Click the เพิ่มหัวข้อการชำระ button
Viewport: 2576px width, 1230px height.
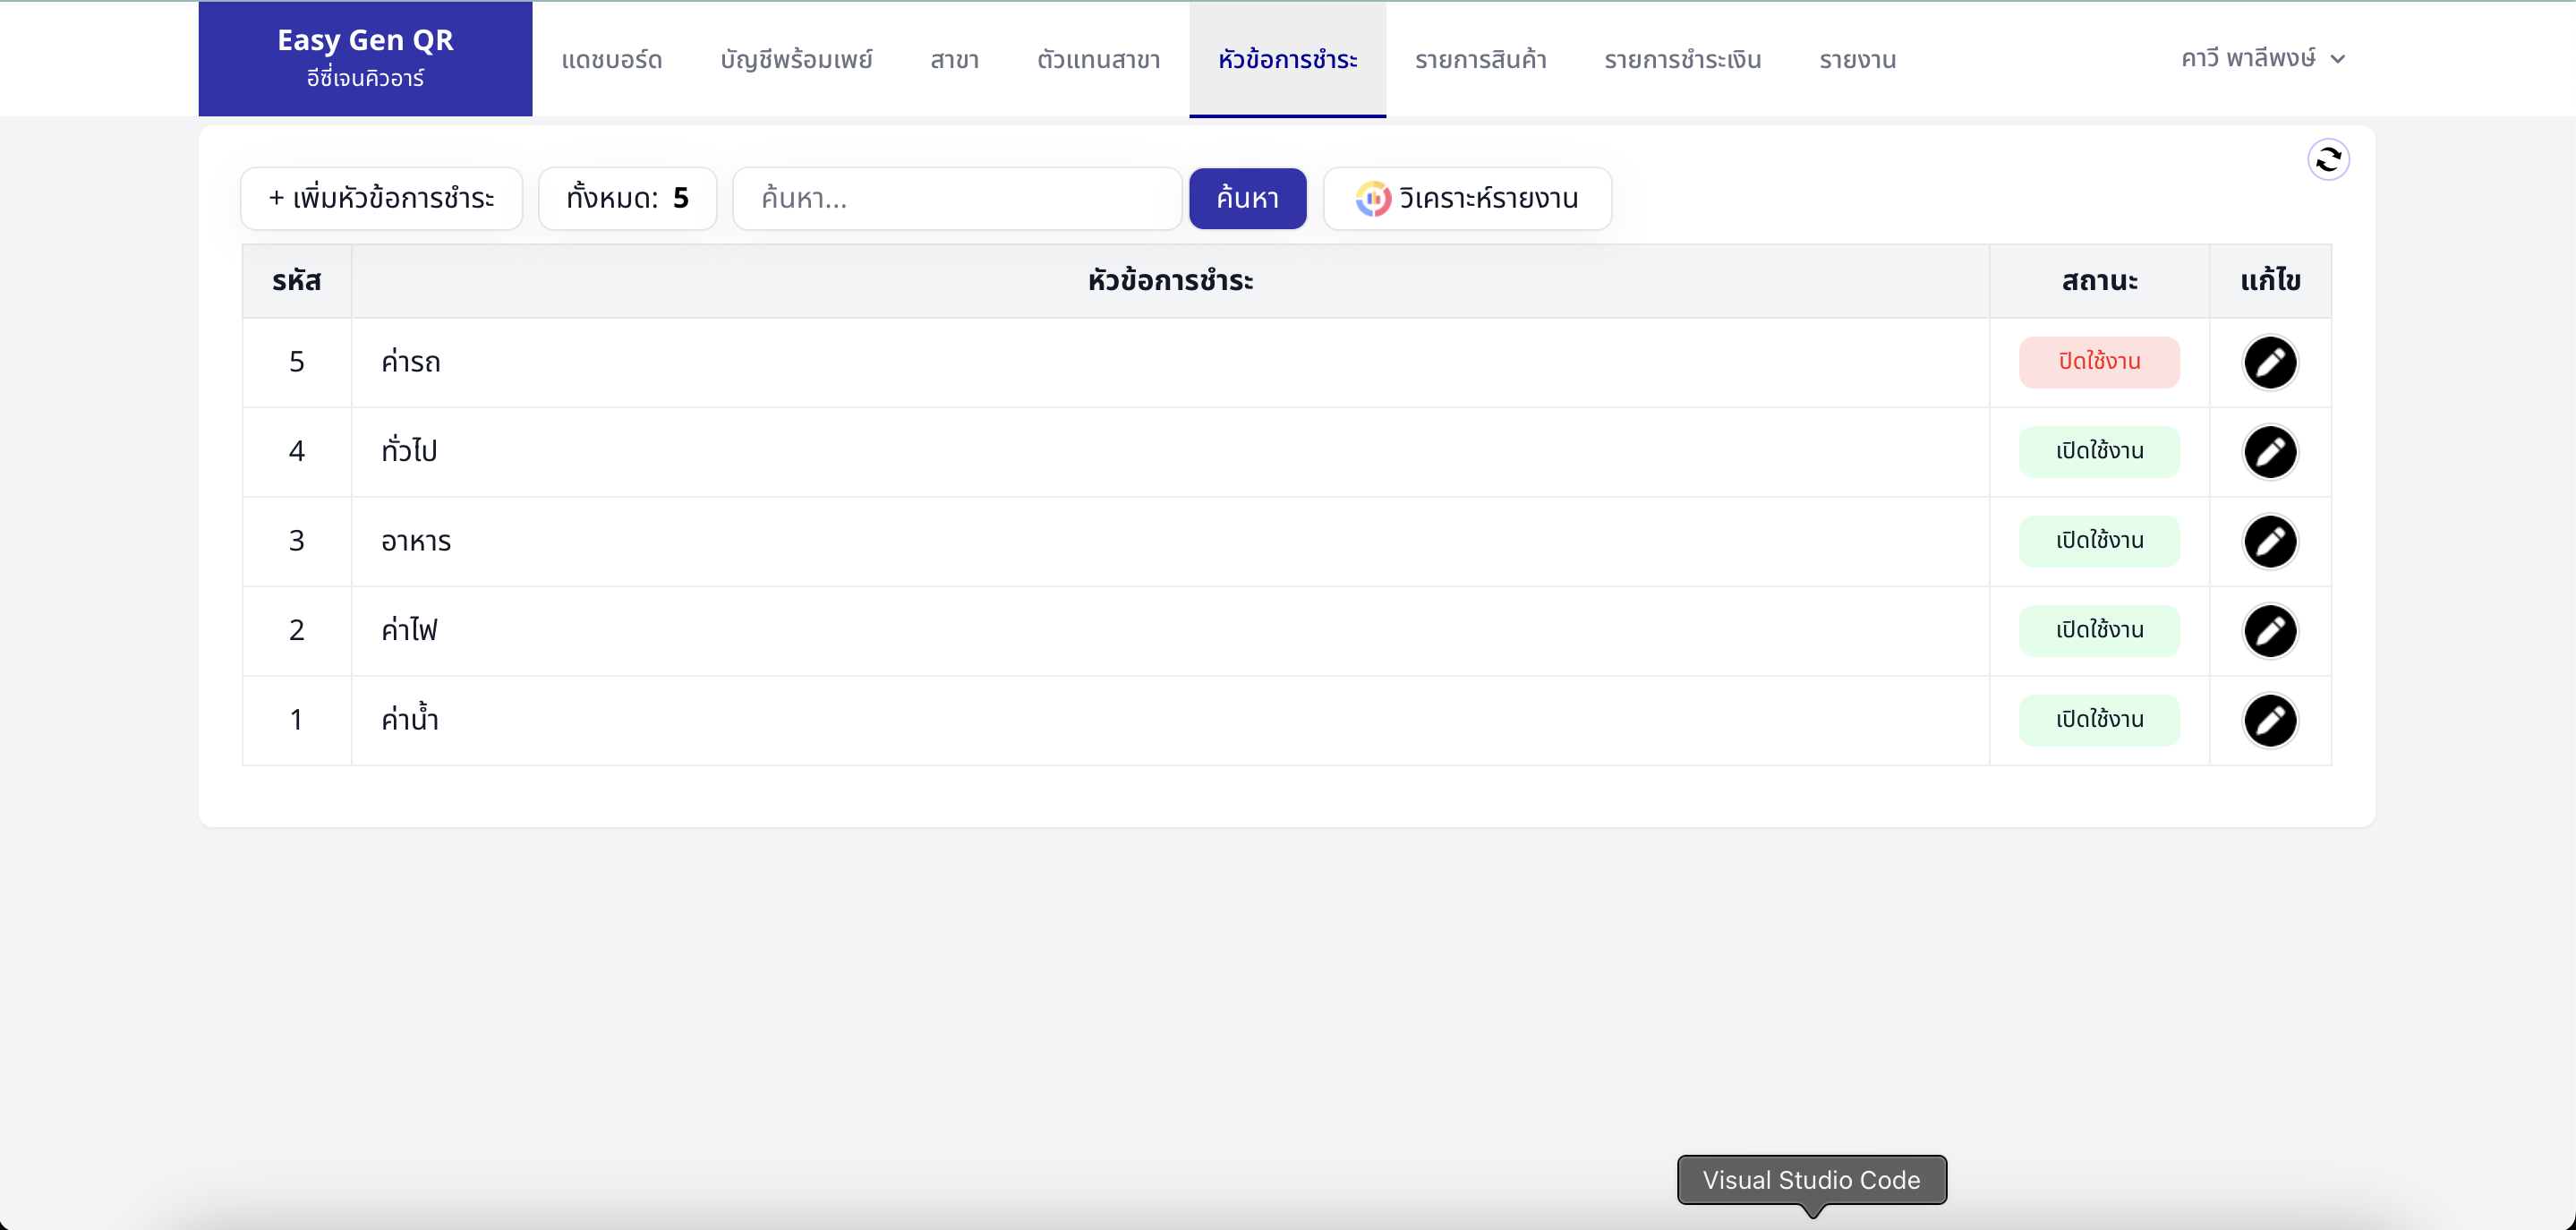tap(381, 198)
